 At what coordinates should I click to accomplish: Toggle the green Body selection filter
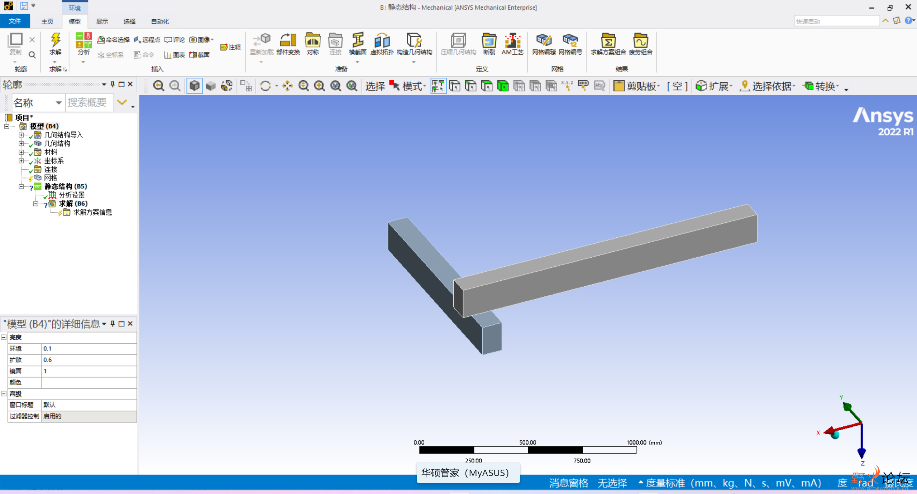[x=503, y=86]
